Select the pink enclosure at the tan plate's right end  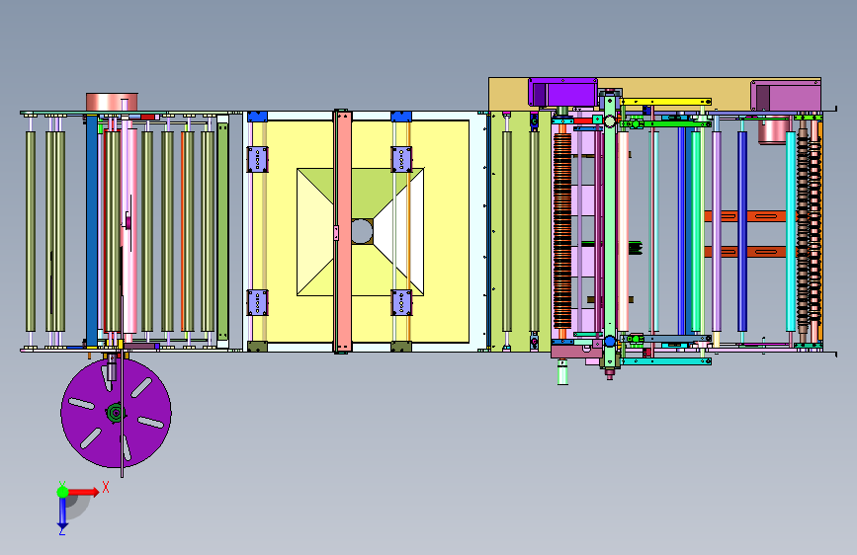click(786, 95)
